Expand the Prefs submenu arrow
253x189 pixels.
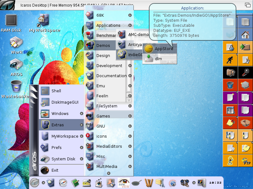(x=82, y=147)
